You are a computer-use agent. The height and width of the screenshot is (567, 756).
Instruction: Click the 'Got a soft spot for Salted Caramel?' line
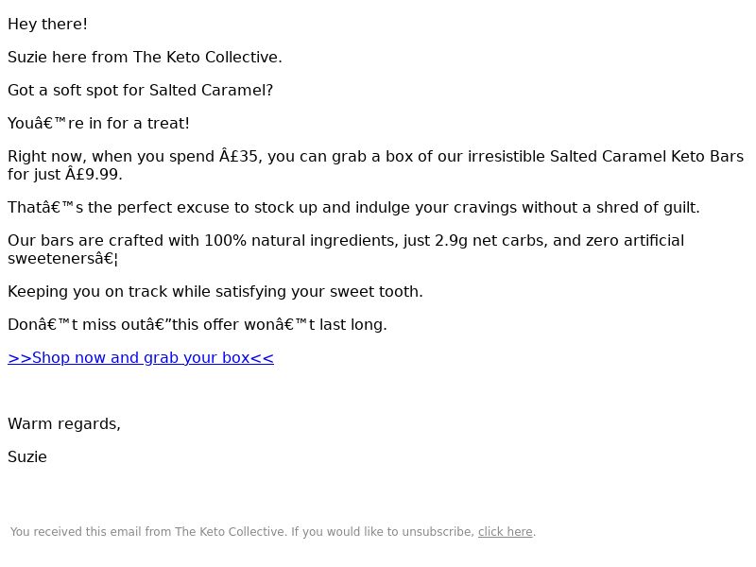[x=140, y=91]
